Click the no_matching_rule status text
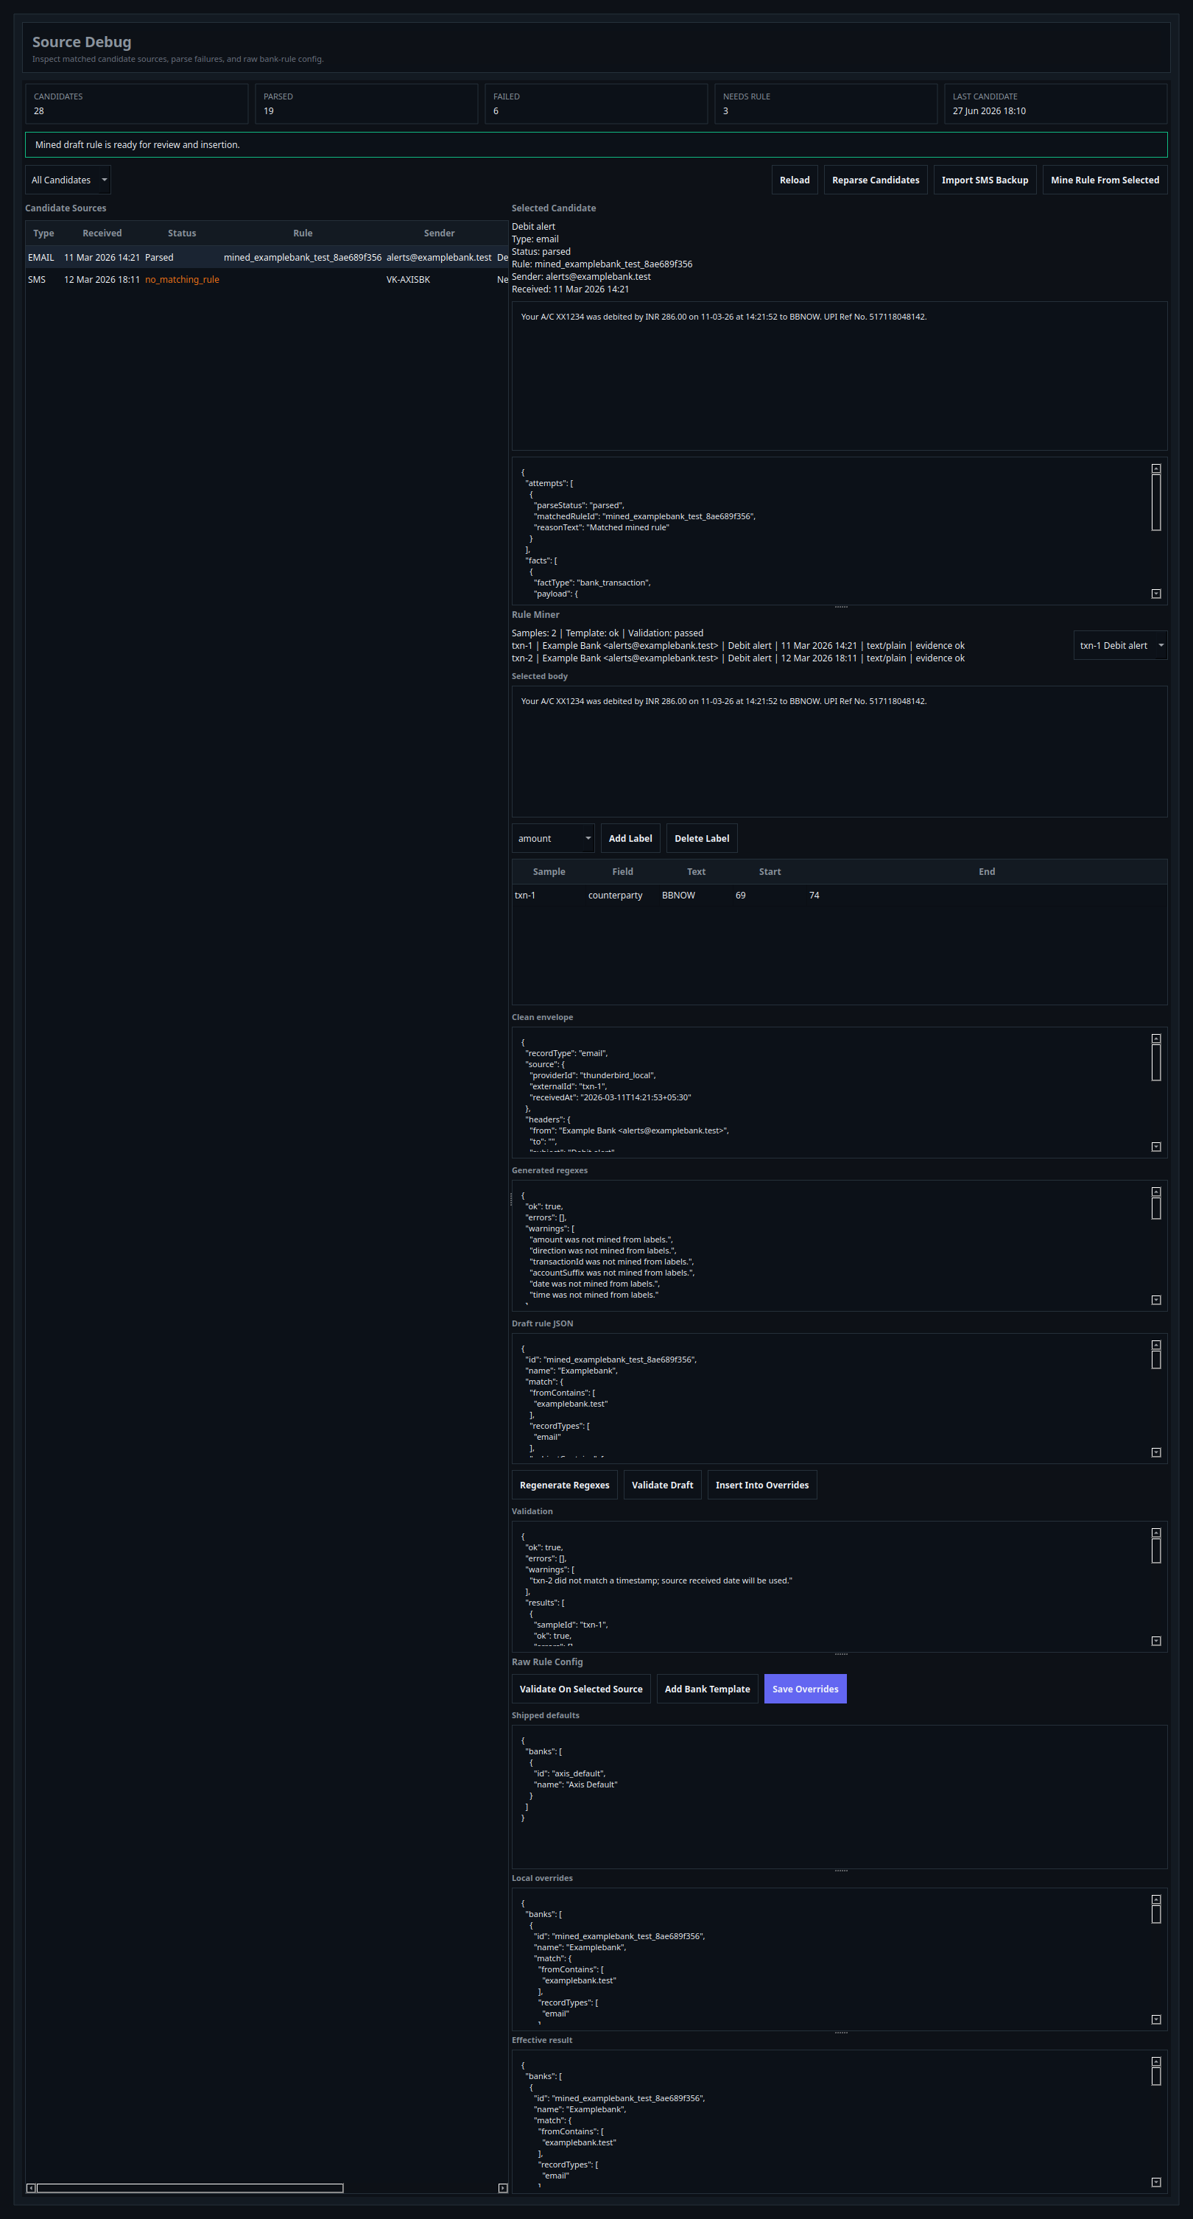Screen dimensions: 1193x2219 click(x=182, y=280)
